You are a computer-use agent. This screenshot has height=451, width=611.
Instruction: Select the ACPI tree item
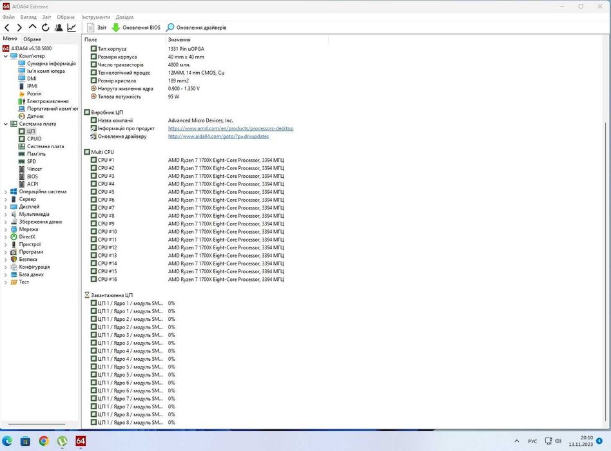tap(32, 184)
